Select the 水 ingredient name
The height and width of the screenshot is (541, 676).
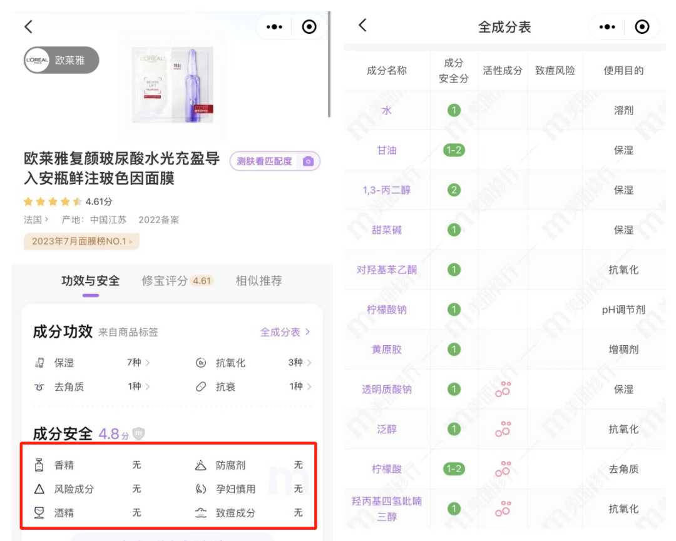387,110
